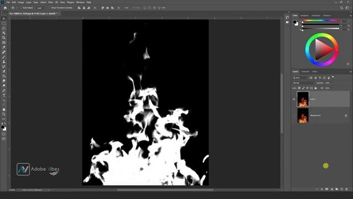The width and height of the screenshot is (353, 199).
Task: Open the Color panel flyout menu
Action: pyautogui.click(x=351, y=15)
